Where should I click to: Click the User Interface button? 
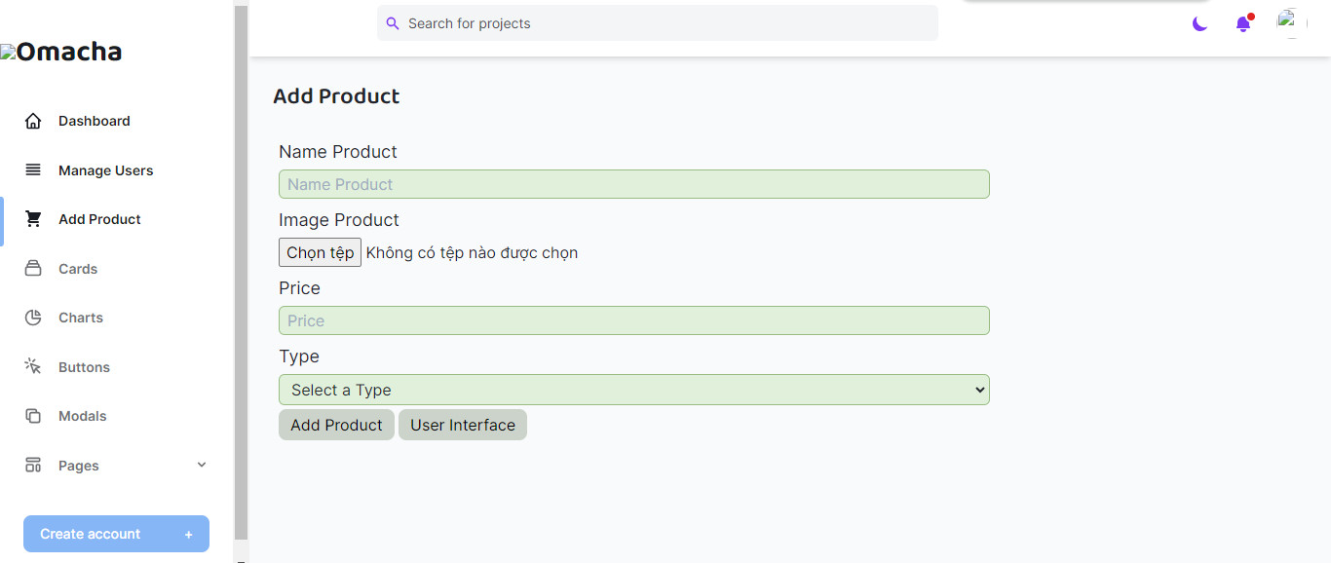463,425
